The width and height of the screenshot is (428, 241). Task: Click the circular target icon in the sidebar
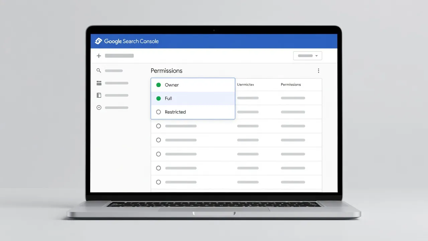99,107
